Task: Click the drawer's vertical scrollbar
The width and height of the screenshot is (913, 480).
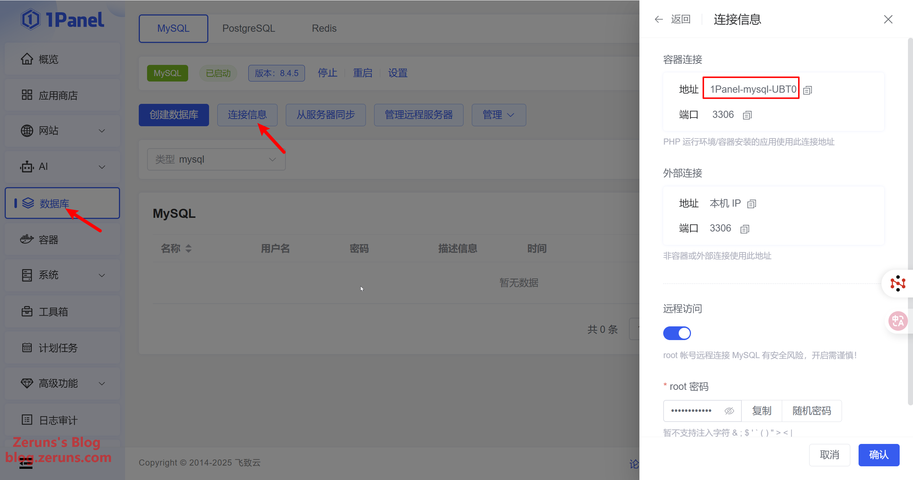Action: click(x=910, y=222)
